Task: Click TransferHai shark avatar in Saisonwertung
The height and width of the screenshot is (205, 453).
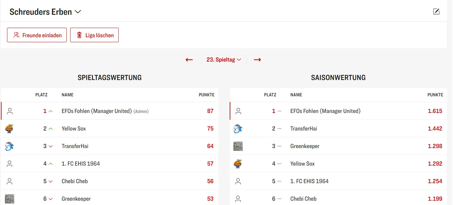Action: pos(238,129)
